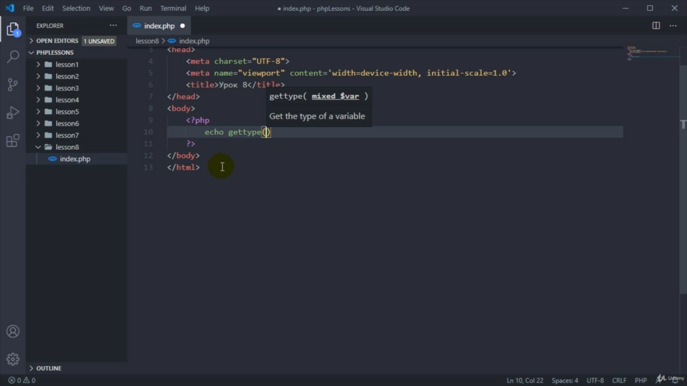The image size is (687, 386).
Task: Open errors and warnings status indicator
Action: [22, 380]
